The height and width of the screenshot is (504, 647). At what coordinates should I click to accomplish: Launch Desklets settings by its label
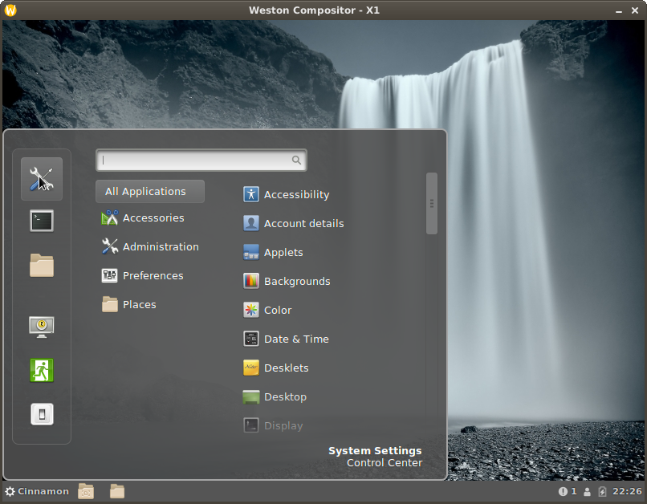[287, 368]
